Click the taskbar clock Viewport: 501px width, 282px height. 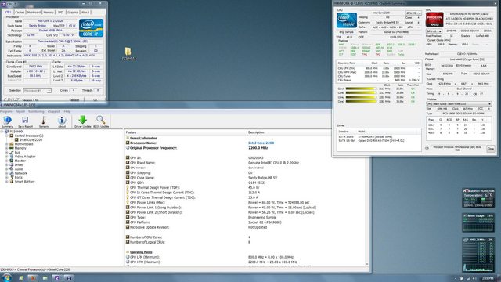click(x=488, y=279)
